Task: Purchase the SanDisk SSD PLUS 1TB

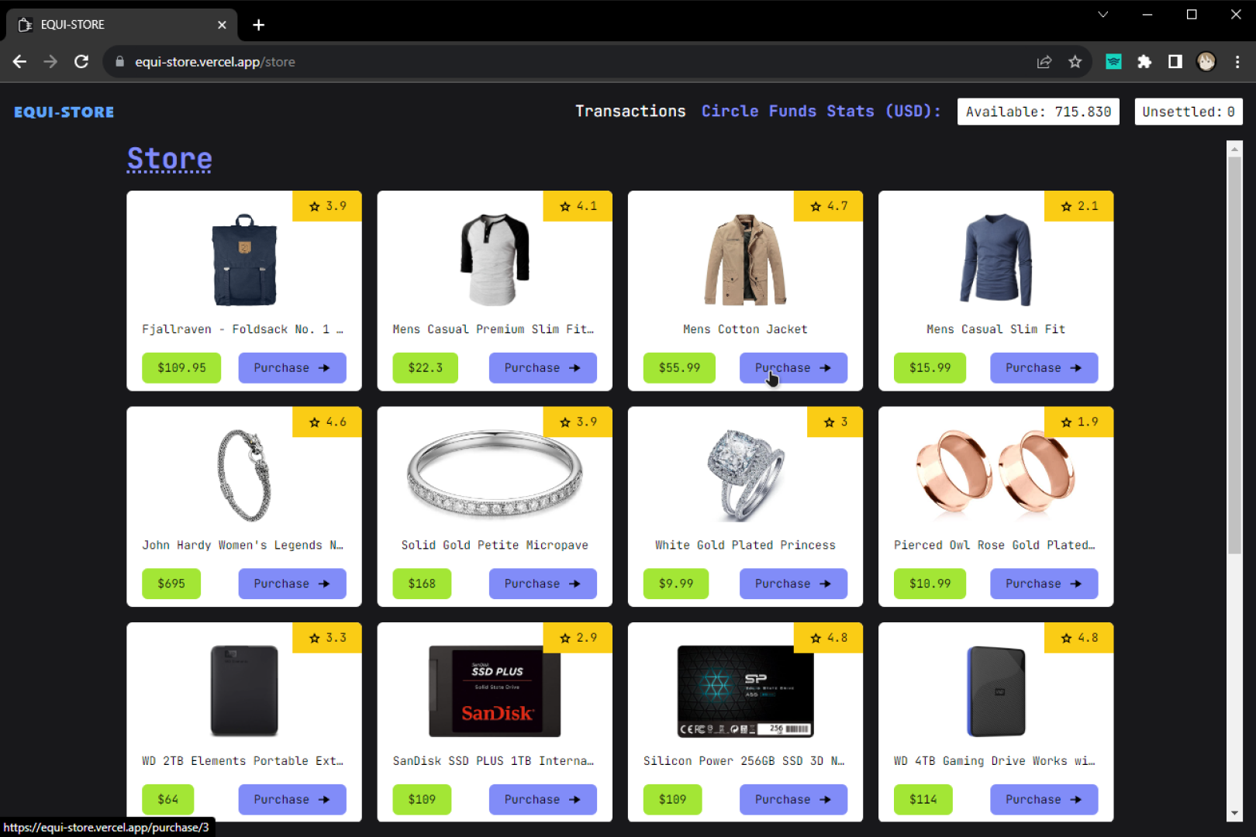Action: tap(543, 800)
